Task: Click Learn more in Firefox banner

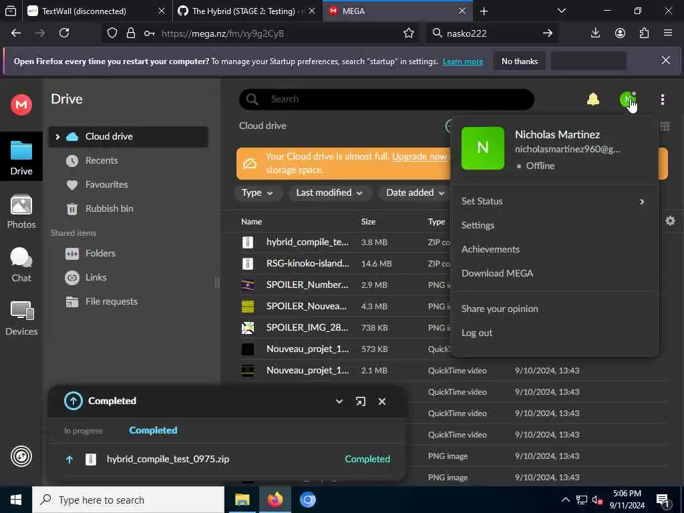Action: click(x=463, y=61)
